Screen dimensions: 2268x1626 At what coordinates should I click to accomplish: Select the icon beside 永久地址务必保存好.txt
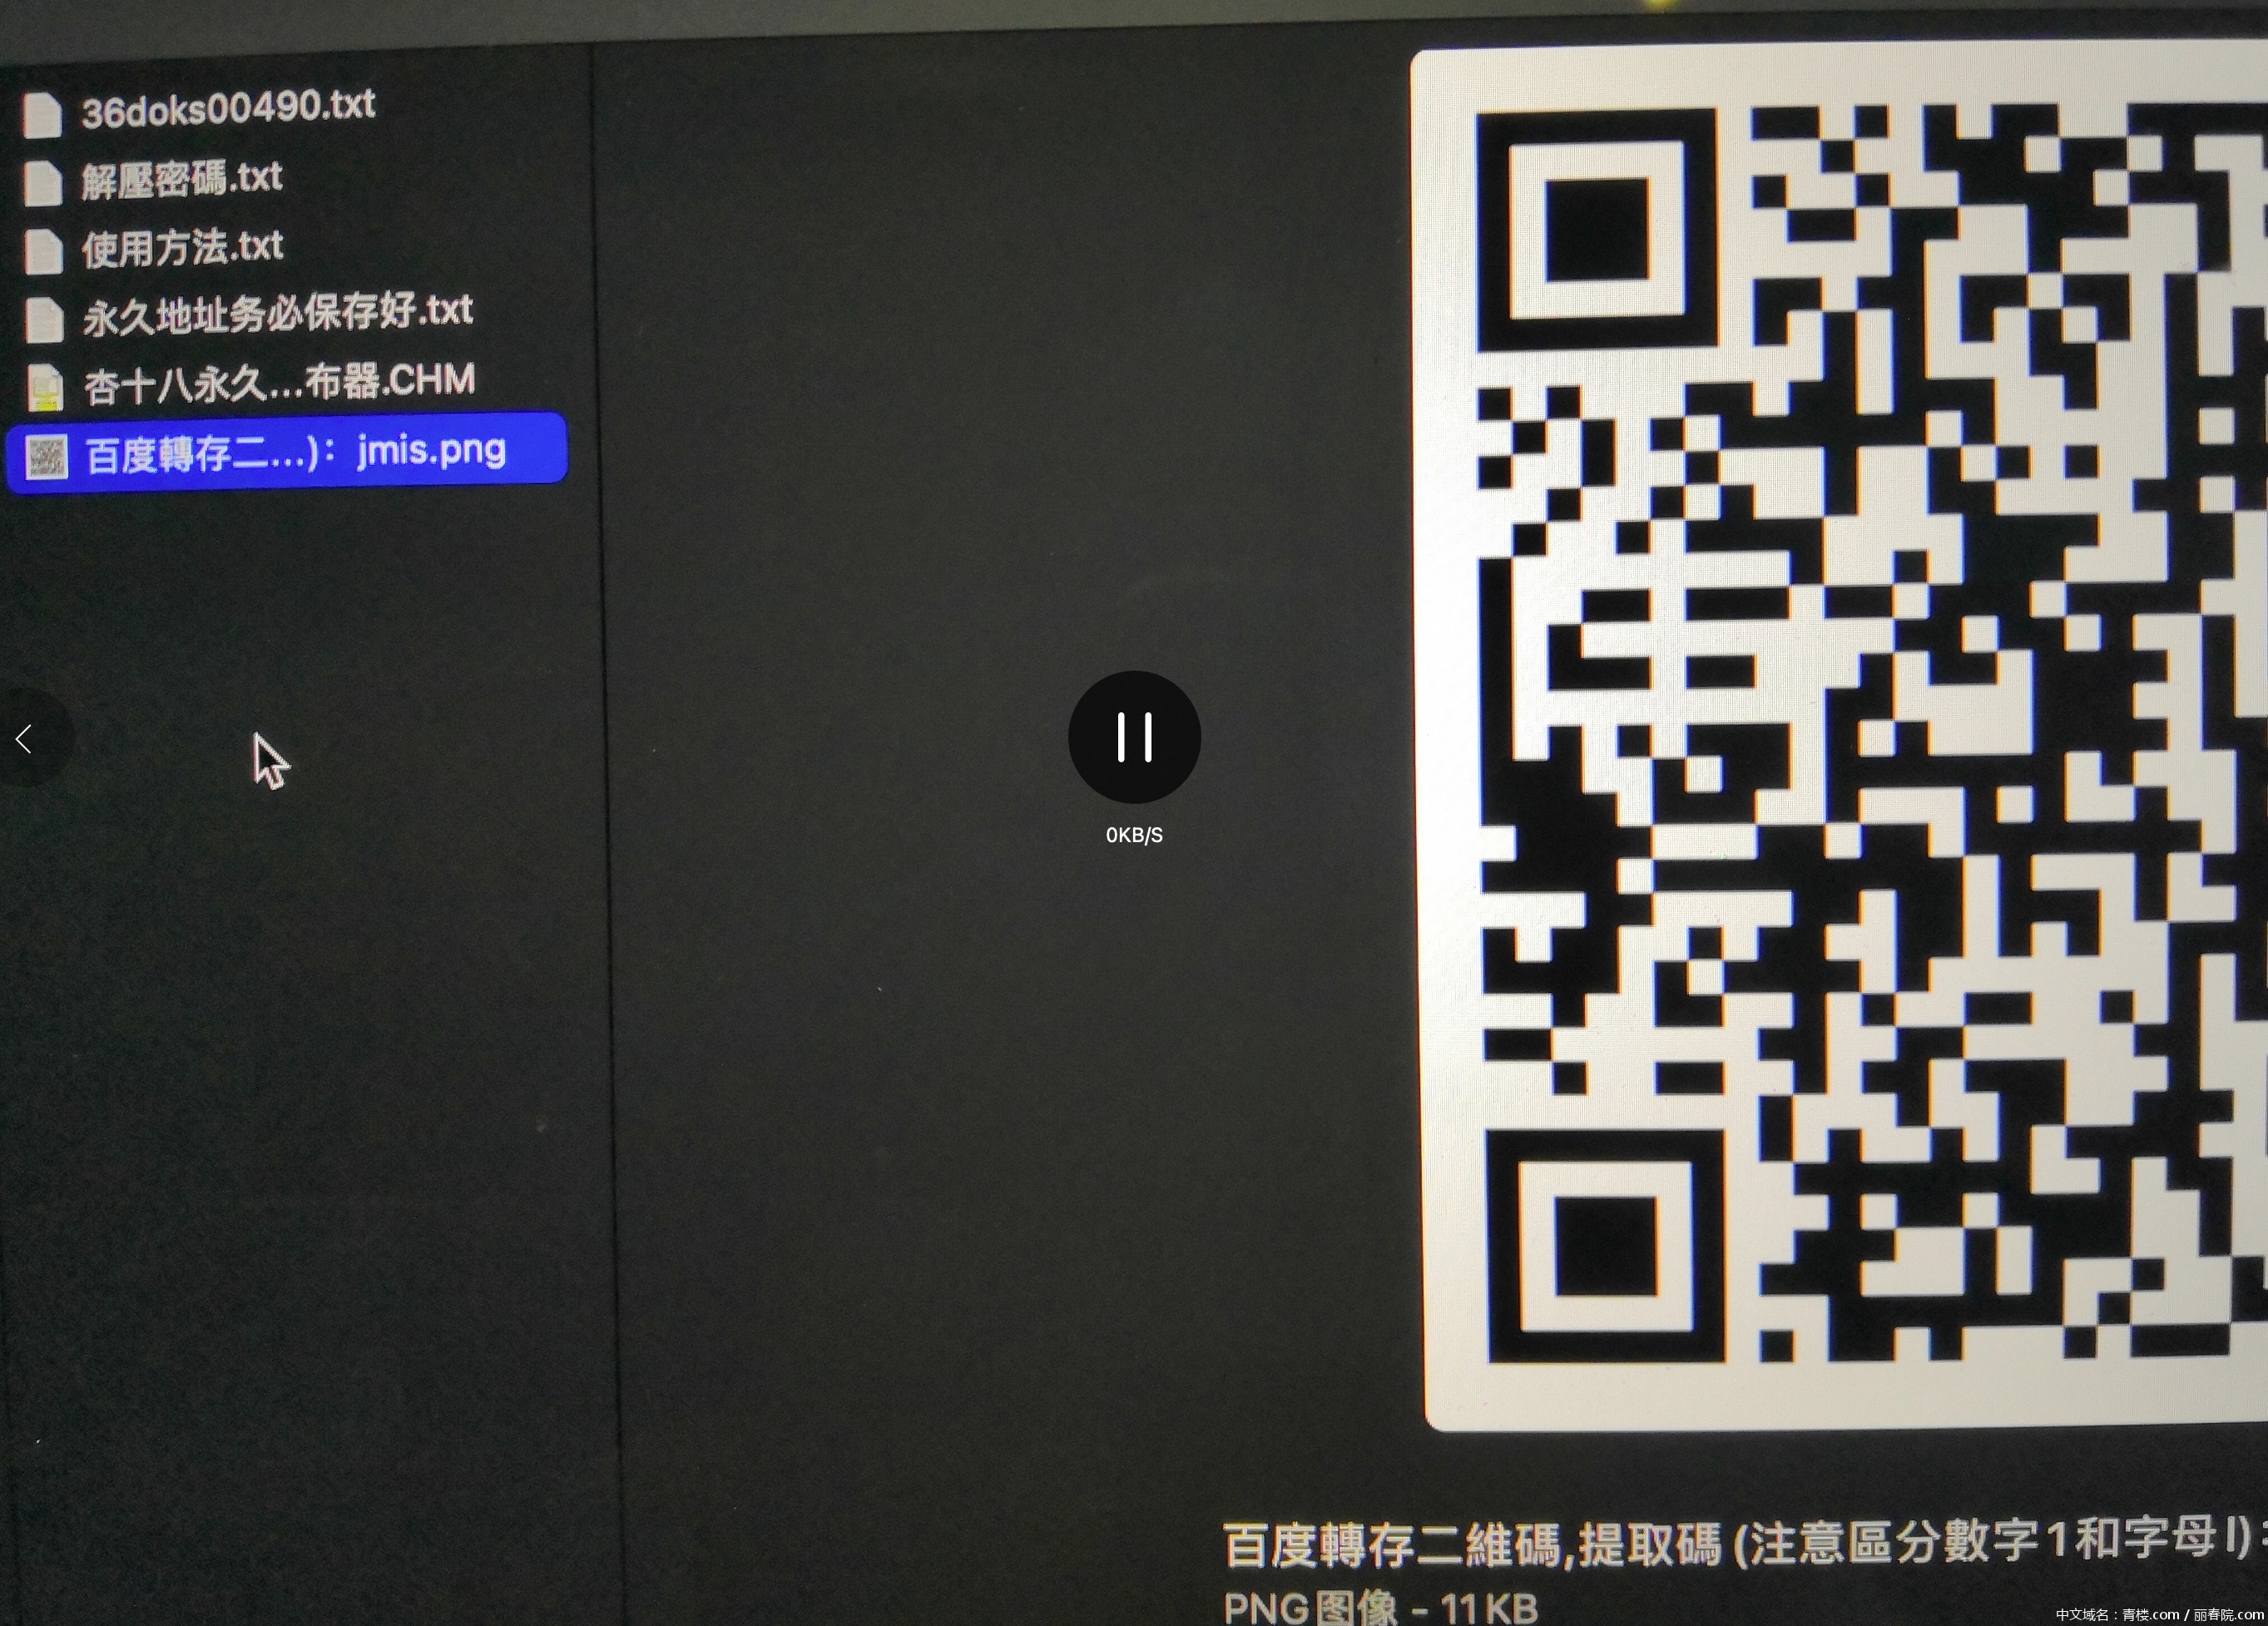[44, 317]
